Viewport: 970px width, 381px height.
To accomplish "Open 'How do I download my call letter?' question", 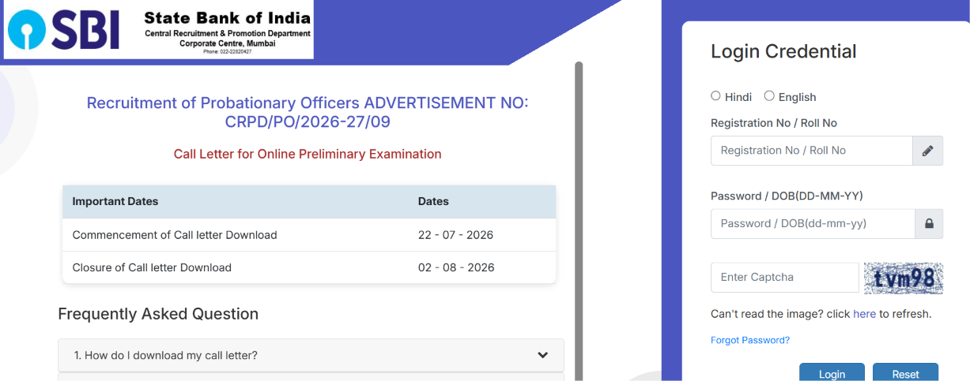I will [x=311, y=356].
